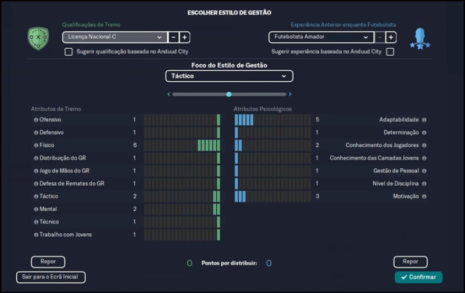The image size is (465, 293).
Task: Lower coaching qualification with minus button
Action: coord(173,37)
